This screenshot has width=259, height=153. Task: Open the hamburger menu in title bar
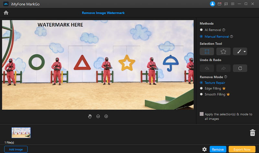click(232, 4)
